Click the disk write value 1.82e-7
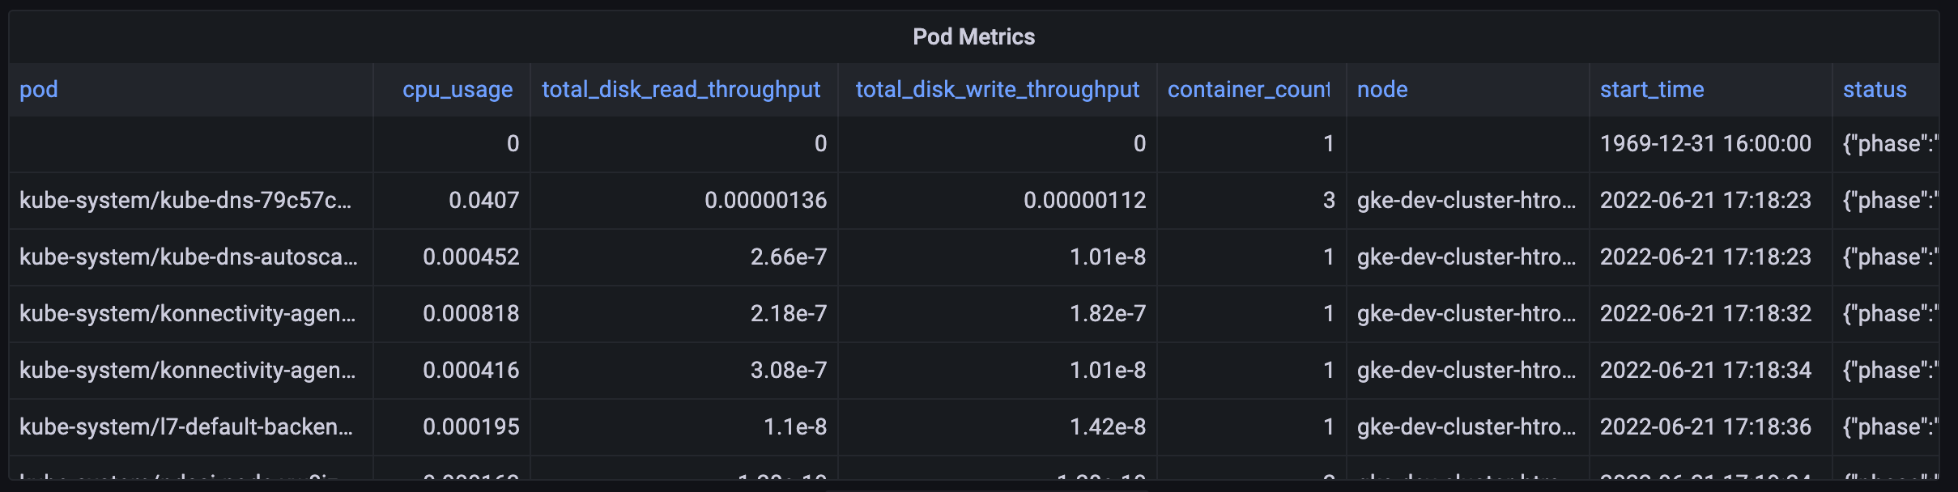Screen dimensions: 1958x492 tap(1107, 313)
